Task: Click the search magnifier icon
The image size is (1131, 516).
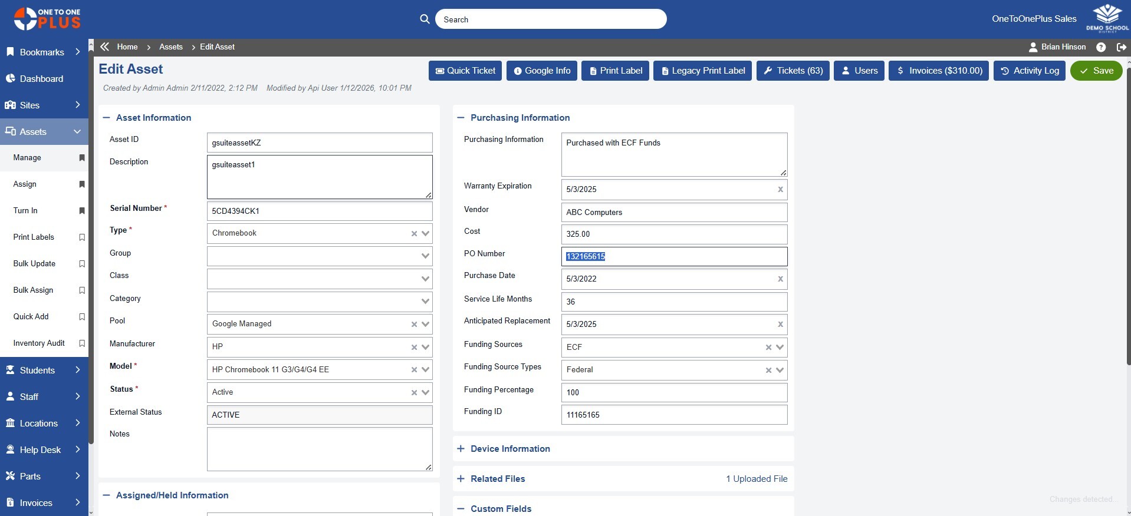Action: tap(425, 19)
